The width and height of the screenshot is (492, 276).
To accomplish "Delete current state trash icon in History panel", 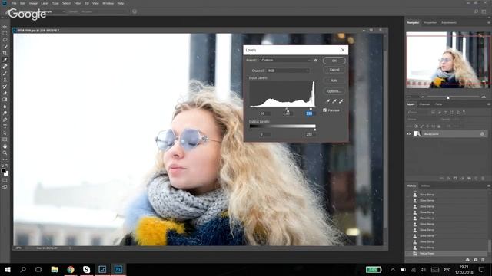I will pos(483,260).
